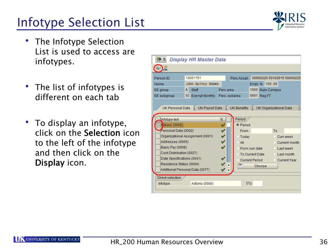The width and height of the screenshot is (331, 248).
Task: Select the From curr.date radio button
Action: [238, 149]
